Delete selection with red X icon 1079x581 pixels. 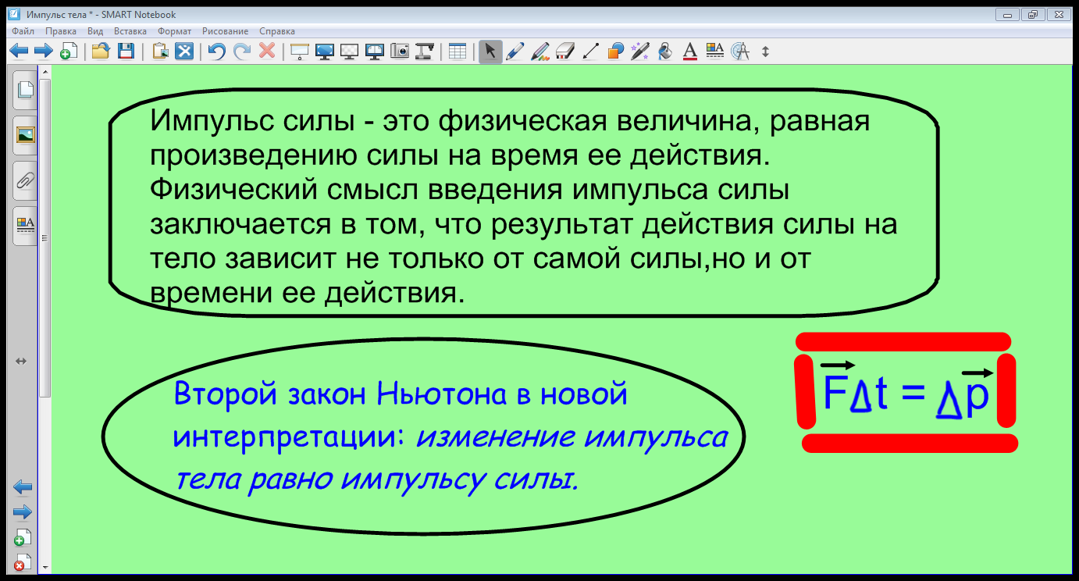coord(267,52)
